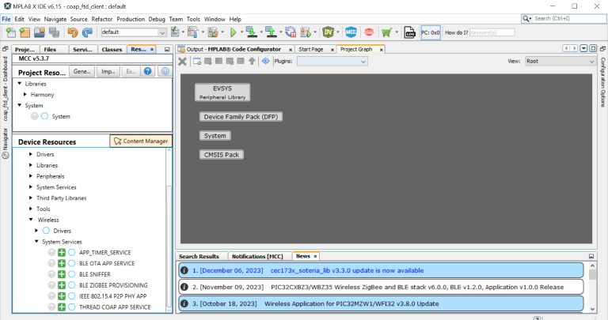Click the Import button in Project Resources
The height and width of the screenshot is (320, 608).
[108, 71]
